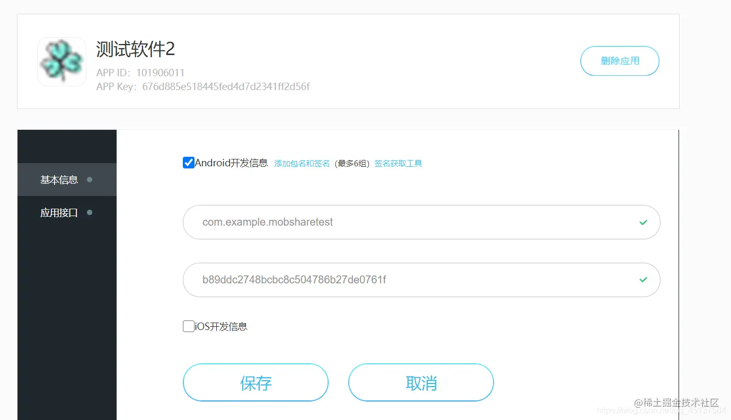Click the app title 测试软件2
Viewport: 731px width, 420px height.
(134, 49)
